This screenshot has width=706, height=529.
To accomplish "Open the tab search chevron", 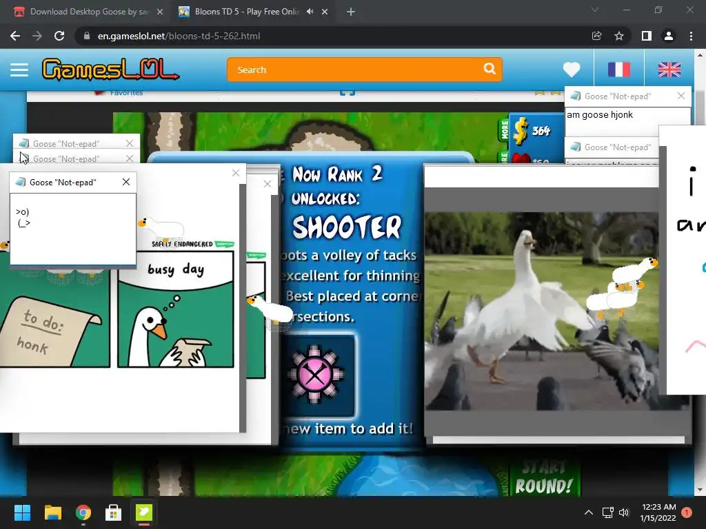I will point(595,10).
